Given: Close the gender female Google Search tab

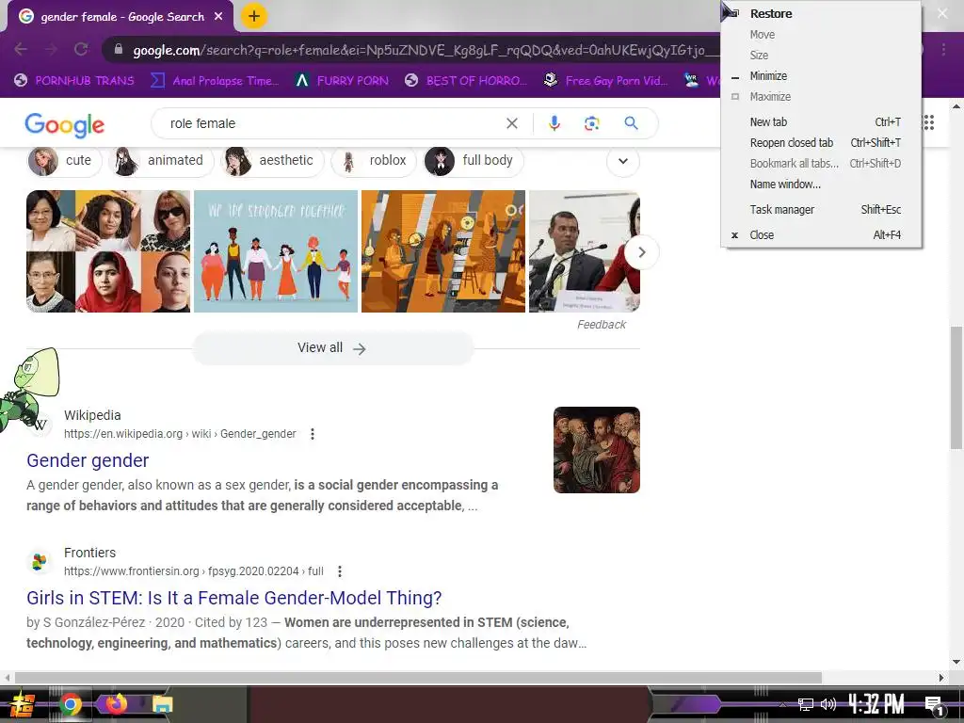Looking at the screenshot, I should pyautogui.click(x=218, y=17).
